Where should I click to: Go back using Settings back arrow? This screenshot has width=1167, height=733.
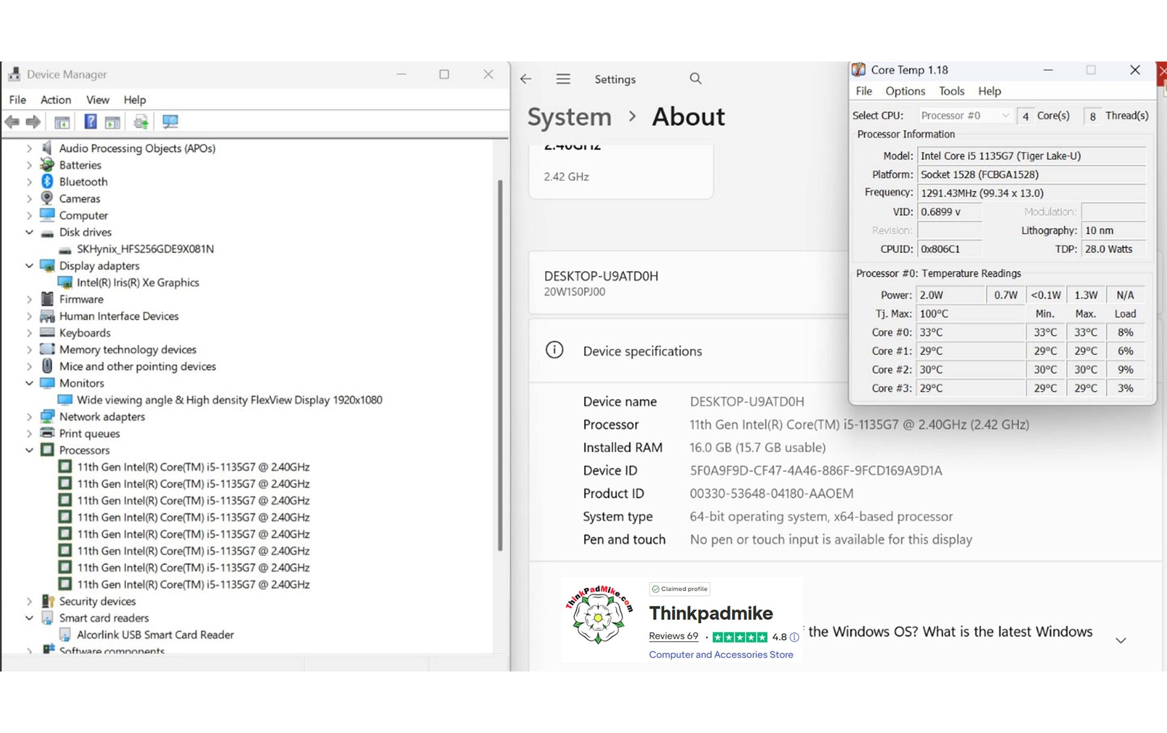(x=526, y=79)
